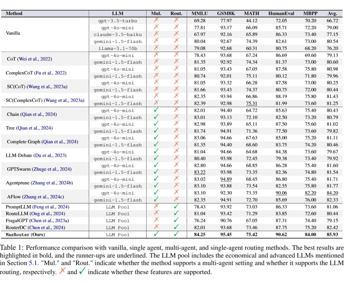Viewport: 344px width, 283px height.
Task: Click the Mul. cross mark in the RouterDC row
Action: coord(156,227)
